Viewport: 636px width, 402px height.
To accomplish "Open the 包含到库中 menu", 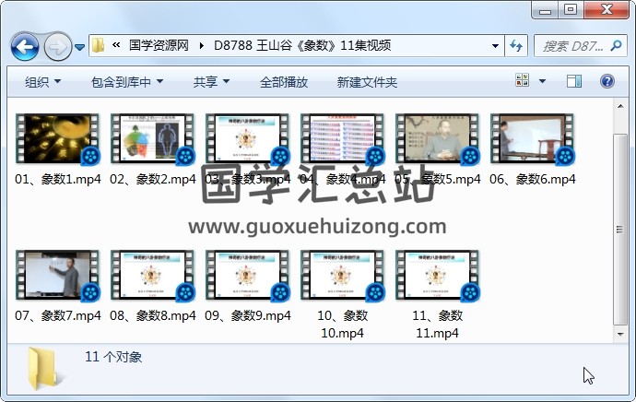I will 127,82.
